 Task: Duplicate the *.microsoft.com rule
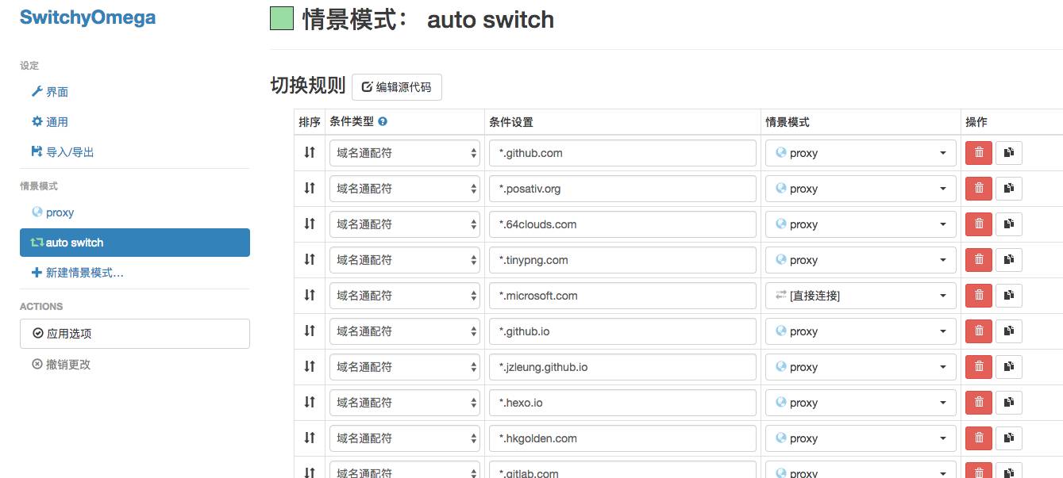(1009, 296)
